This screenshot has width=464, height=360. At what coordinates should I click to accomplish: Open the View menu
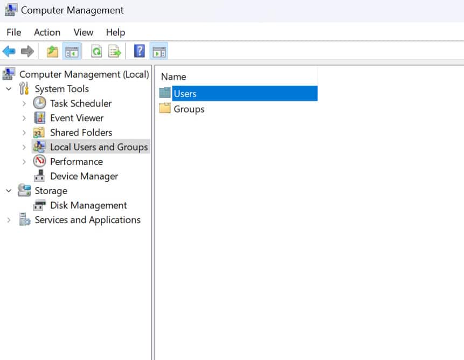[x=83, y=32]
